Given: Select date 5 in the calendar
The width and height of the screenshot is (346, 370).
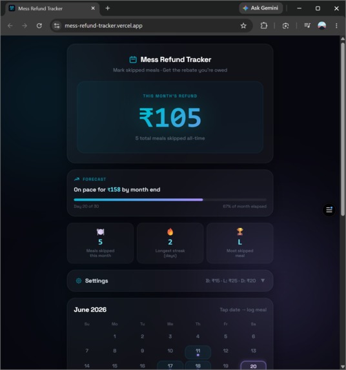Looking at the screenshot, I should coord(225,336).
